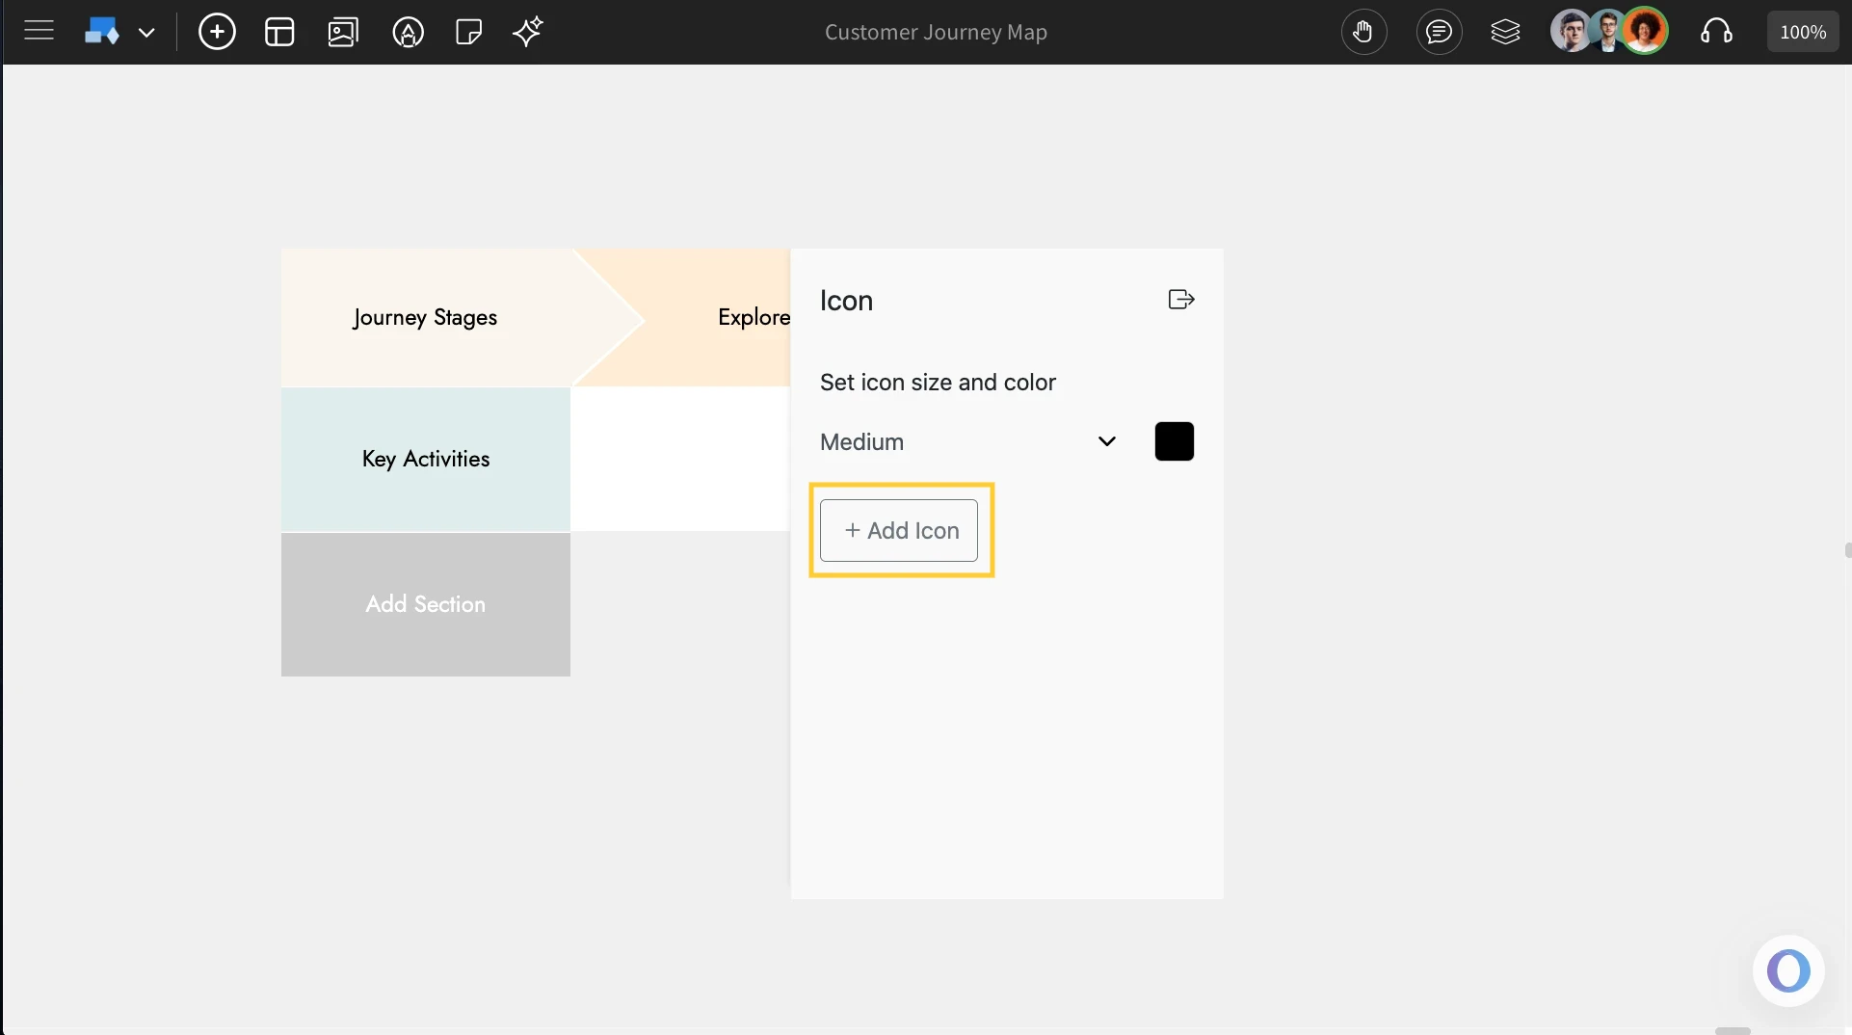Open the 100% zoom control

coord(1802,31)
